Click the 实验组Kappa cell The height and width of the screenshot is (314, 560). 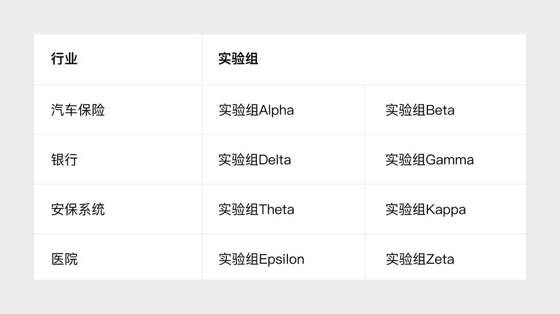tap(445, 209)
